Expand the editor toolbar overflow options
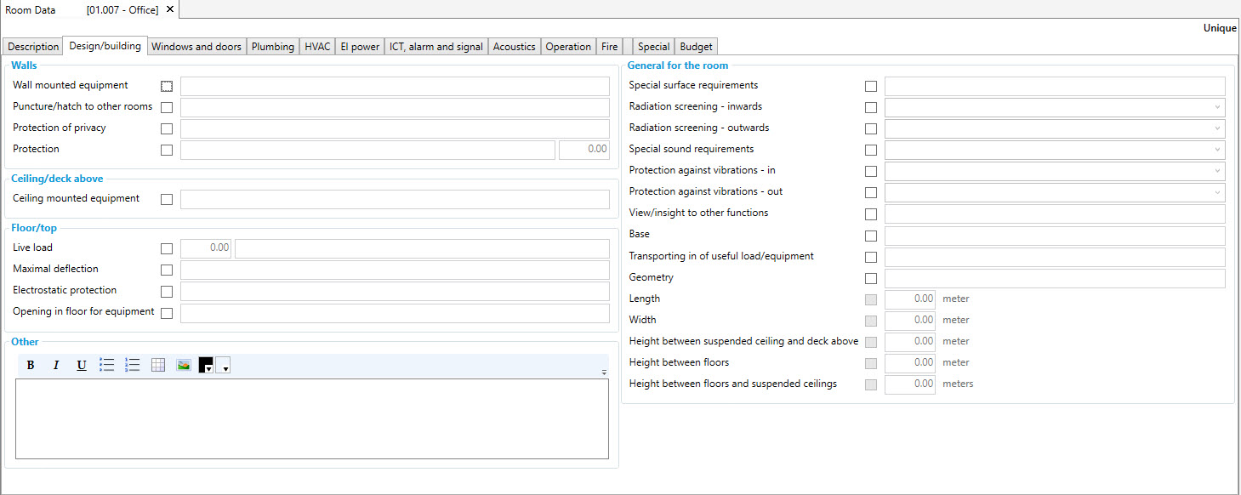This screenshot has height=495, width=1241. click(604, 373)
